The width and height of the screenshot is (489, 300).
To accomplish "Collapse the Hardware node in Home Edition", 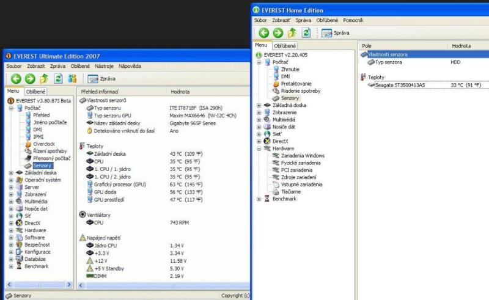I will tap(259, 148).
